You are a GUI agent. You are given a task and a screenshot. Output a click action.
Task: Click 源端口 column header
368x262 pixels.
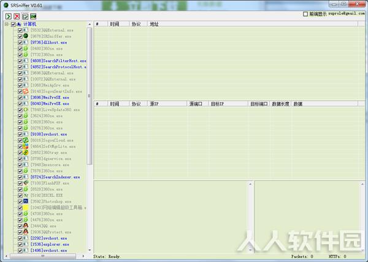tap(197, 104)
